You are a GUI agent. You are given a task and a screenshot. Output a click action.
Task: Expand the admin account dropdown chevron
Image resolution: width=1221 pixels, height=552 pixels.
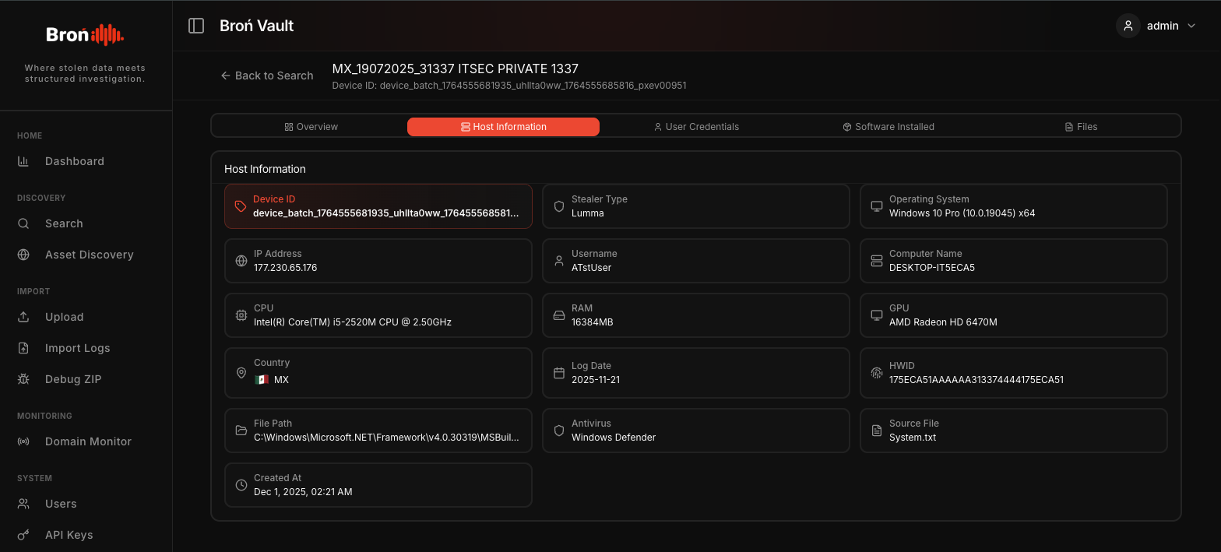[1191, 26]
